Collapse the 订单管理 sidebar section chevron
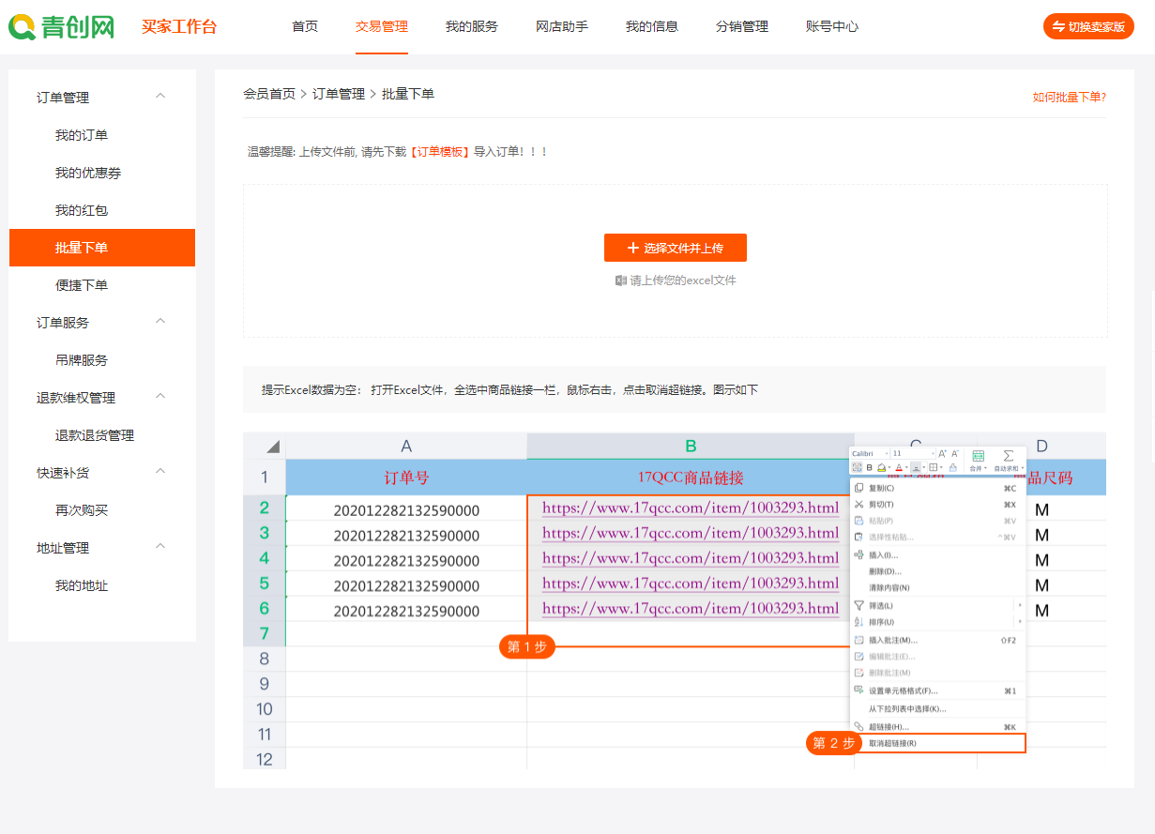 [160, 97]
